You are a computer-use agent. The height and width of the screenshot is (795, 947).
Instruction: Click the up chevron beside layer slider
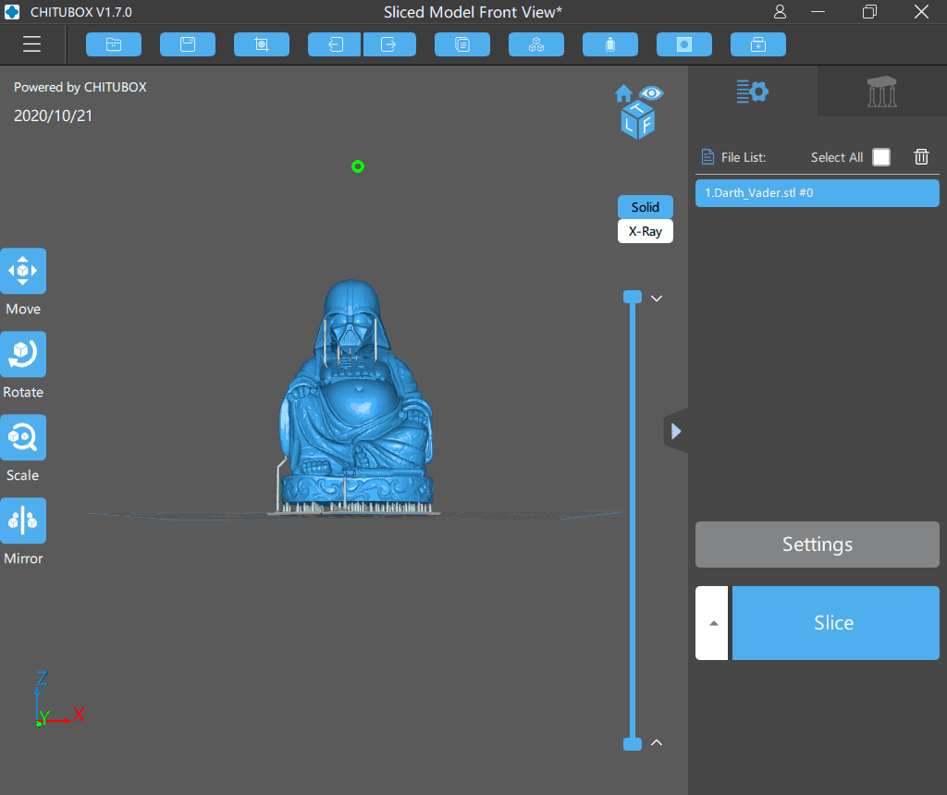coord(657,742)
